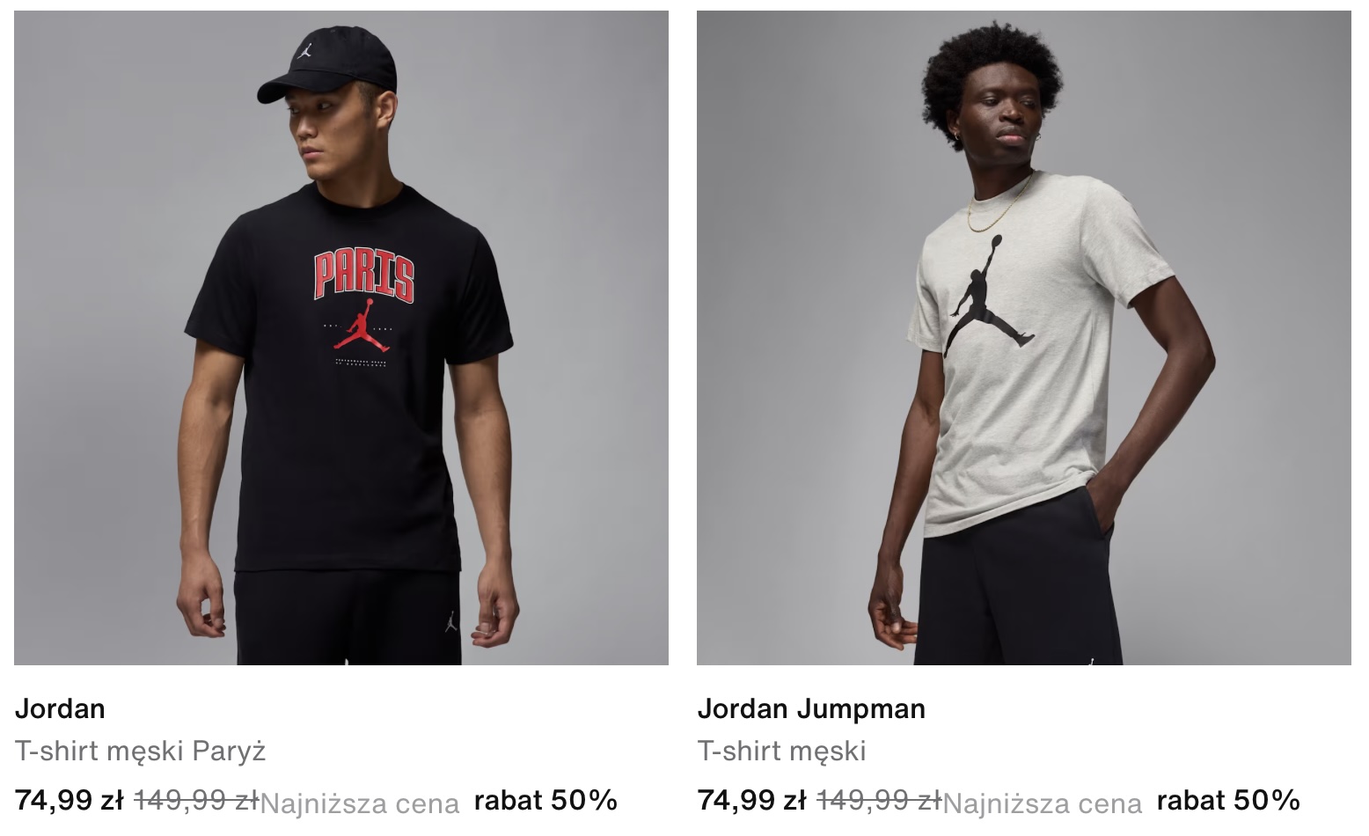Screen dimensions: 1369x836
Task: Open the black Paris T-shirt product image
Action: click(x=341, y=338)
